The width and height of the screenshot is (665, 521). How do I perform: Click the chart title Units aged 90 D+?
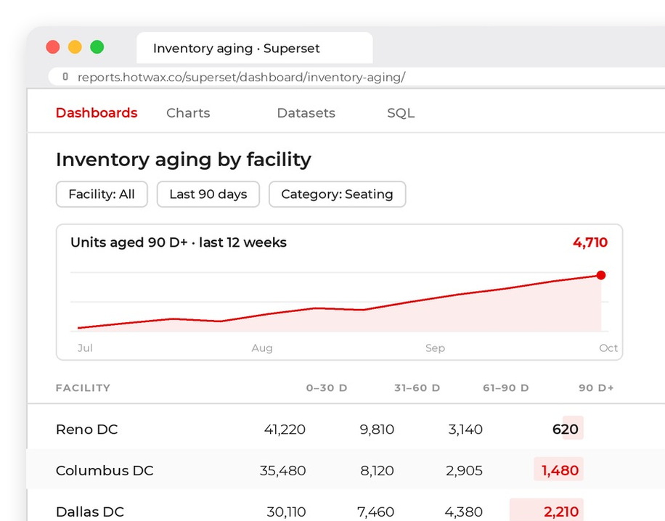click(x=179, y=242)
